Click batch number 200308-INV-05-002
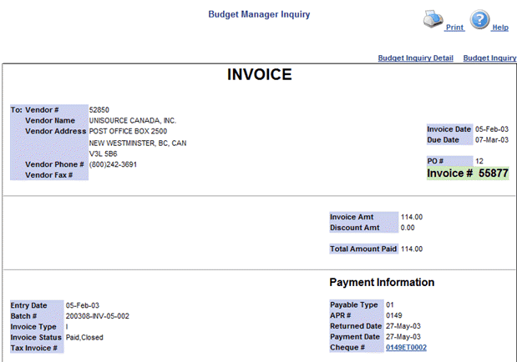 pos(97,316)
